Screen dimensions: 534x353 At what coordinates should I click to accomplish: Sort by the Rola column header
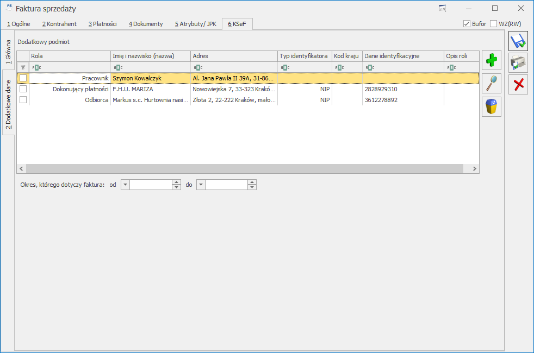tap(70, 56)
